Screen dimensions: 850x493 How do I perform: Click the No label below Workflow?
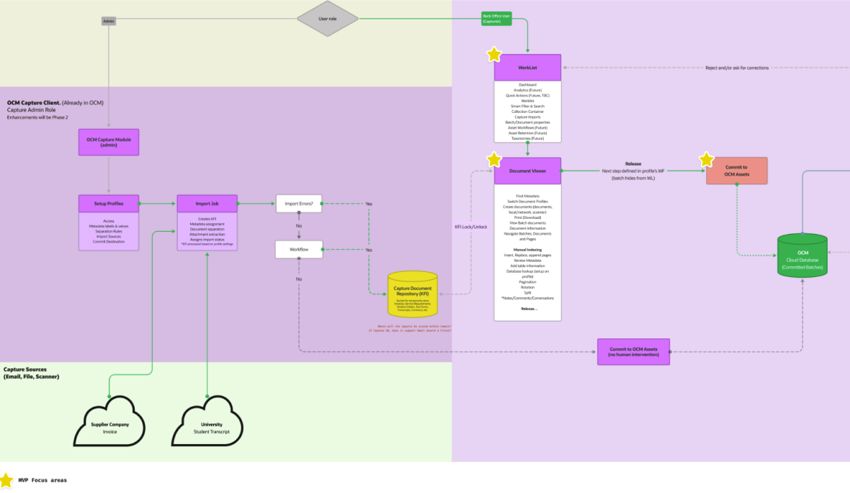click(299, 279)
